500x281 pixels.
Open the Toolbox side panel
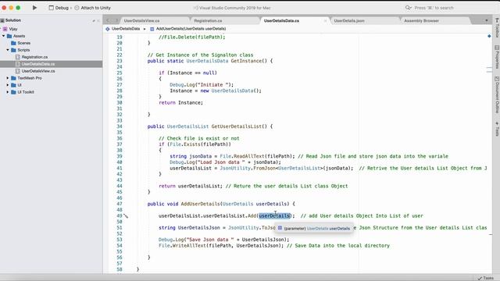[497, 28]
